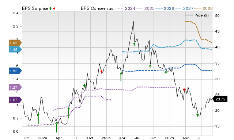The height and width of the screenshot is (140, 234).
Task: Click the green surprise arrow below the June 2025 price peak
Action: coord(134,44)
